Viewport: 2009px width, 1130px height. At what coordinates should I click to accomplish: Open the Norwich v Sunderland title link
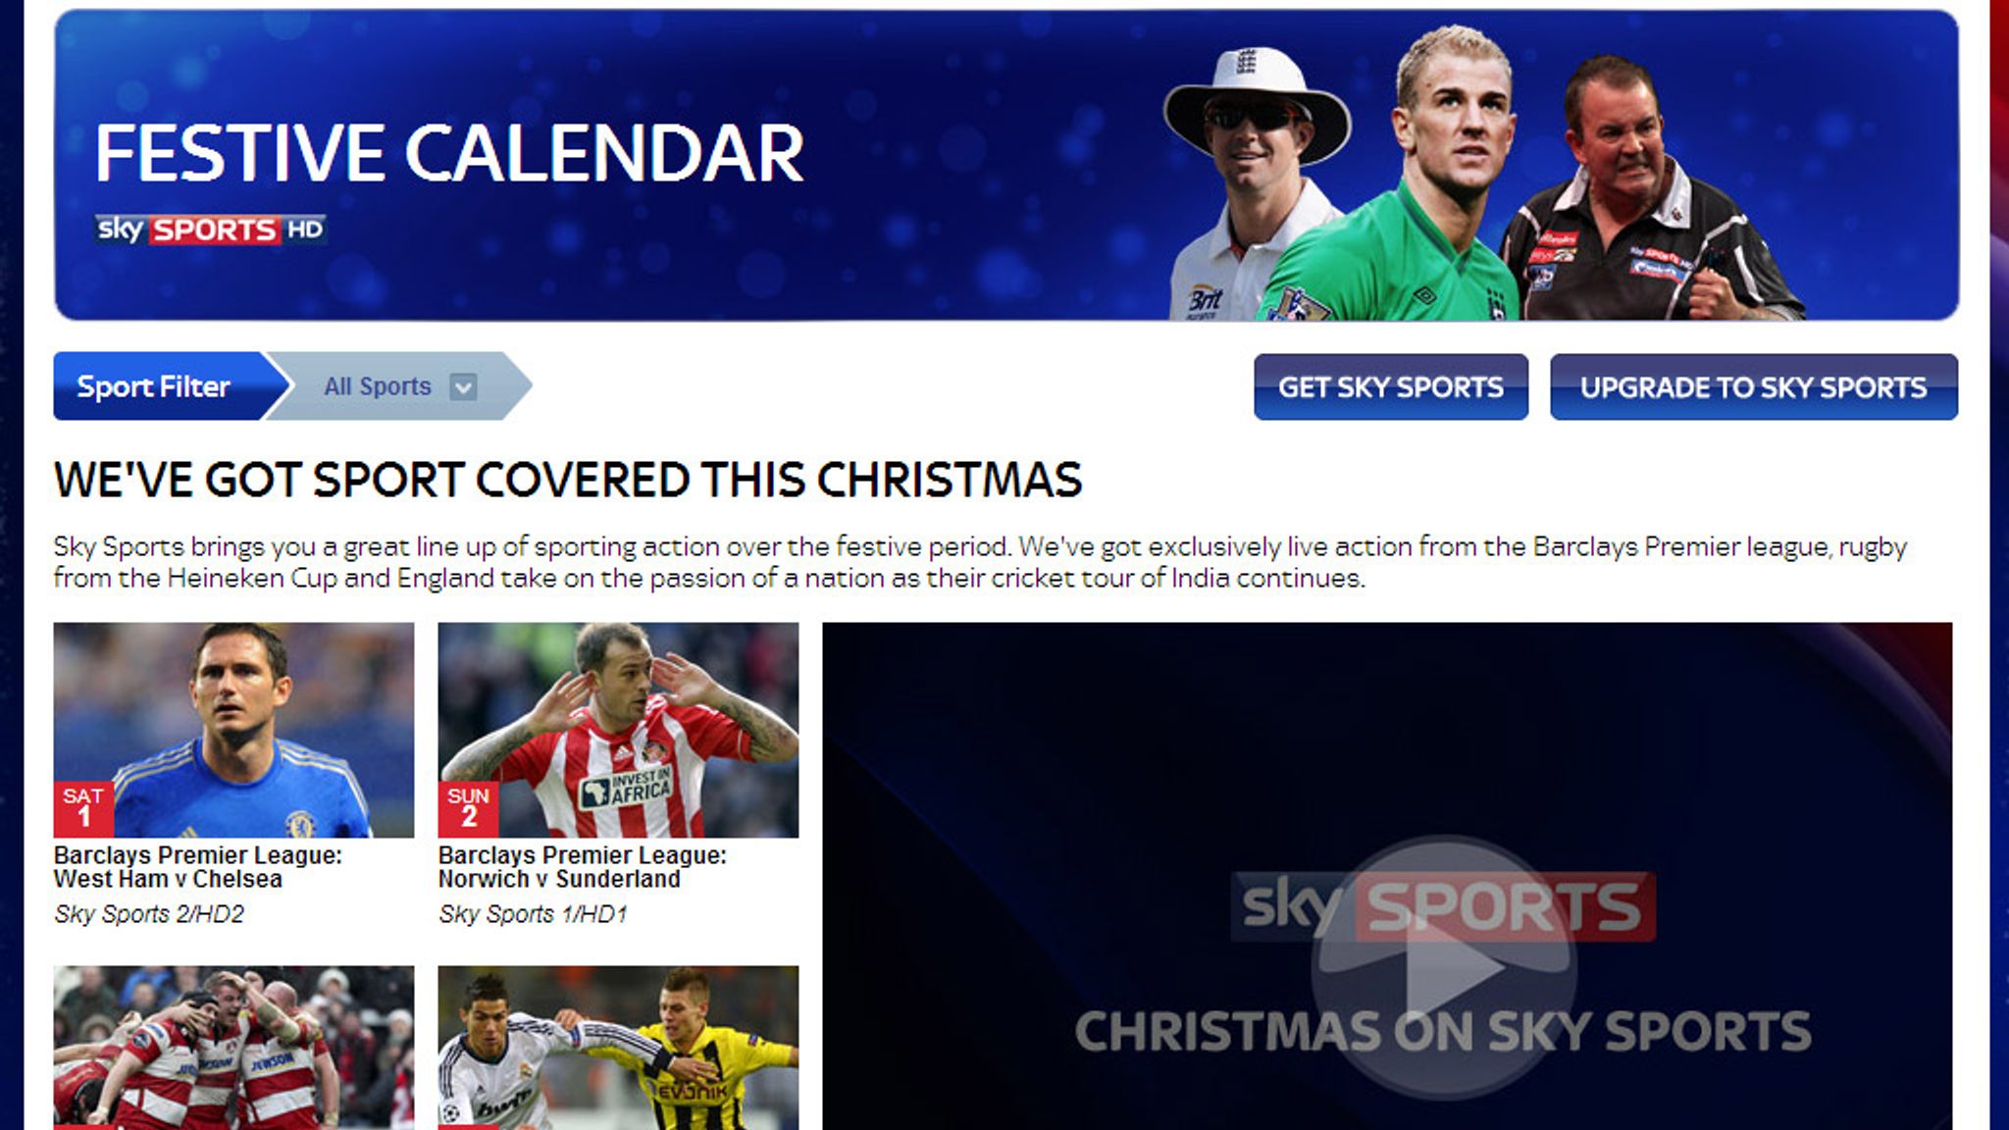point(583,867)
